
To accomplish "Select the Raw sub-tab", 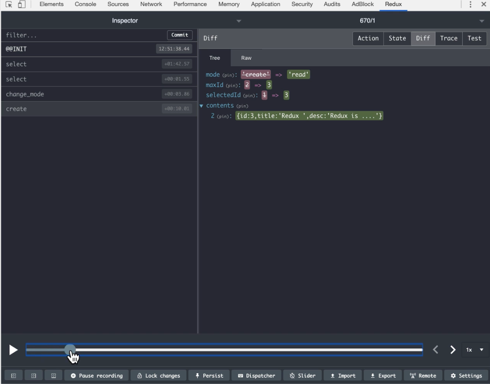I will (246, 58).
